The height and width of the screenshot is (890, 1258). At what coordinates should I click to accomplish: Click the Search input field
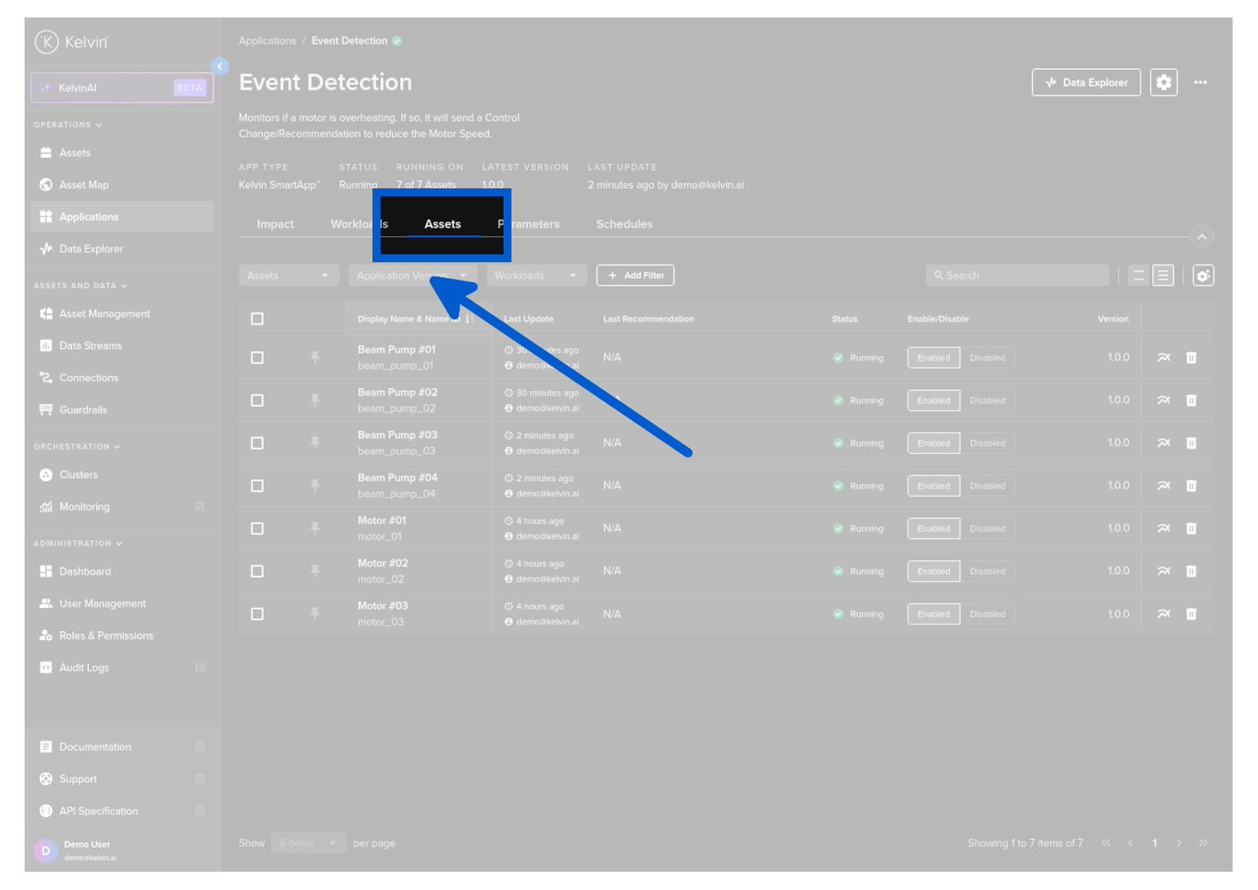[x=1017, y=276]
